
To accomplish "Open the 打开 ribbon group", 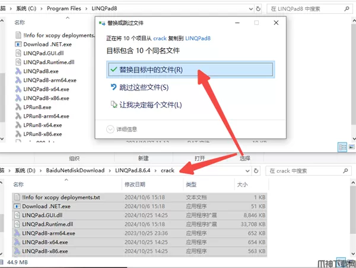I will pyautogui.click(x=200, y=158).
